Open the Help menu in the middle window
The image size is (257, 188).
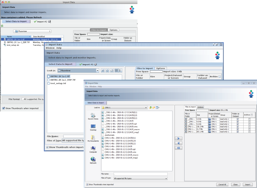click(60, 48)
